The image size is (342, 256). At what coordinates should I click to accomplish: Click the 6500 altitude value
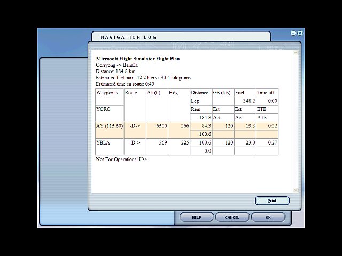pyautogui.click(x=161, y=126)
